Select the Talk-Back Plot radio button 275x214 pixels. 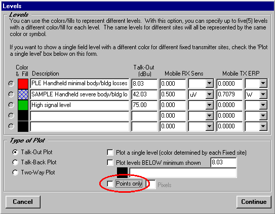pos(15,162)
